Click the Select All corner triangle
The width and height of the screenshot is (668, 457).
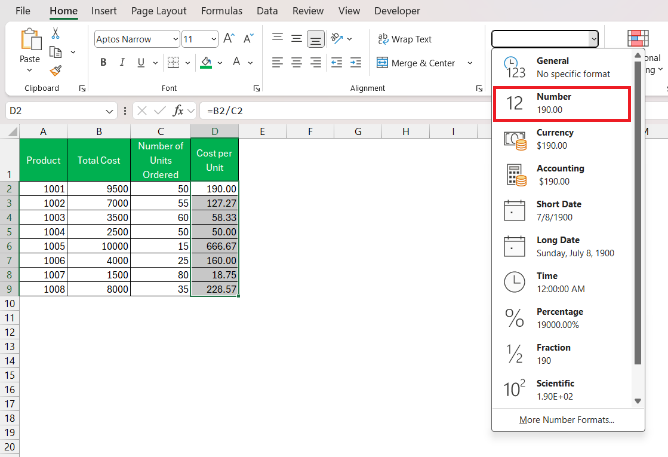tap(13, 131)
